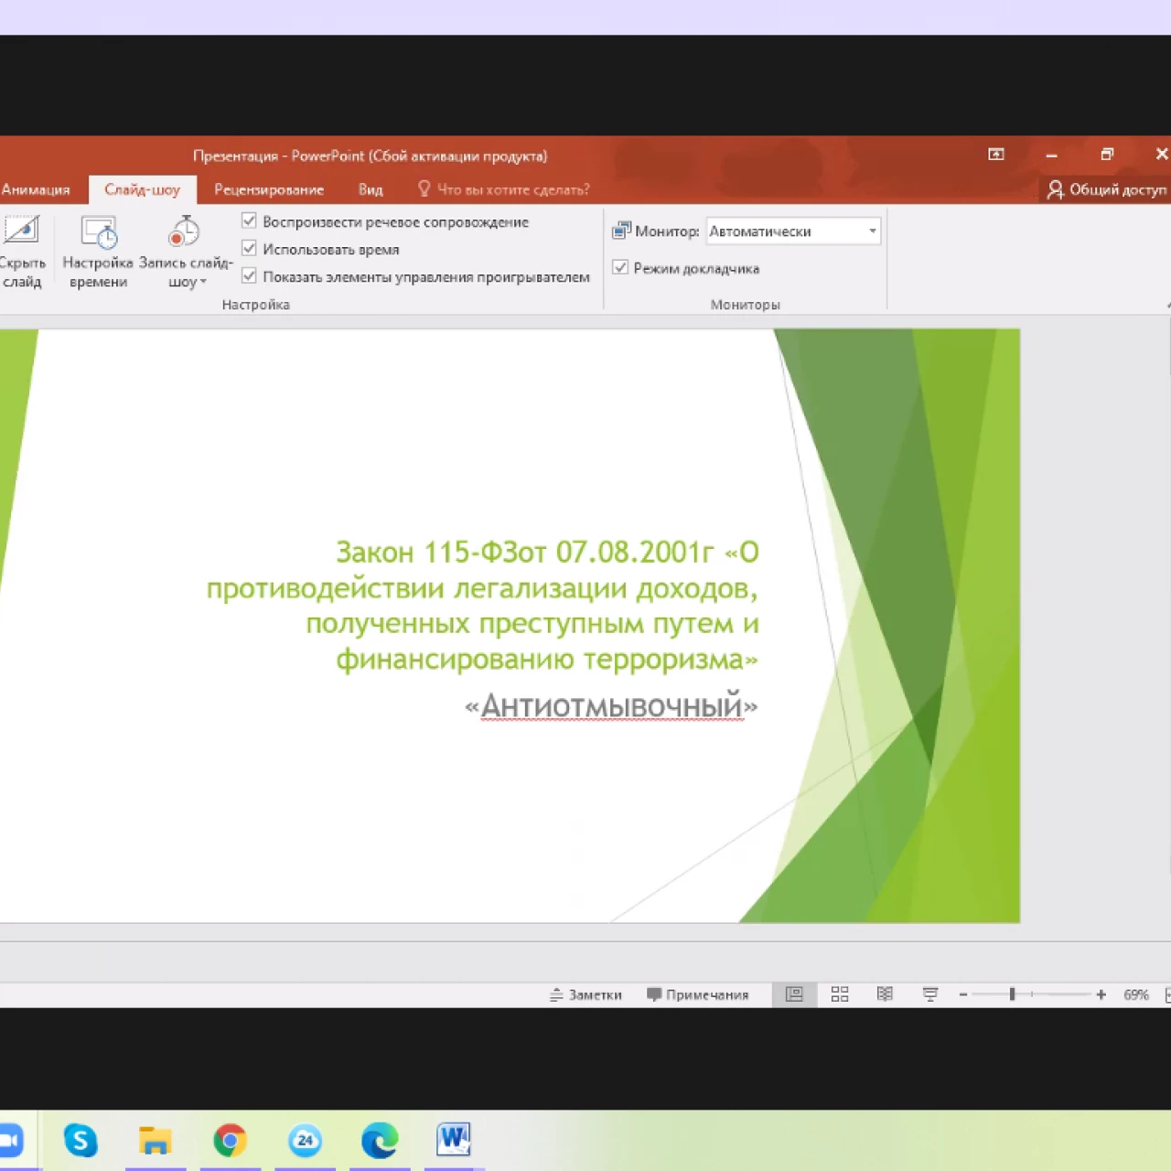Open Общий доступ sharing button
Viewport: 1171px width, 1171px height.
[1108, 189]
